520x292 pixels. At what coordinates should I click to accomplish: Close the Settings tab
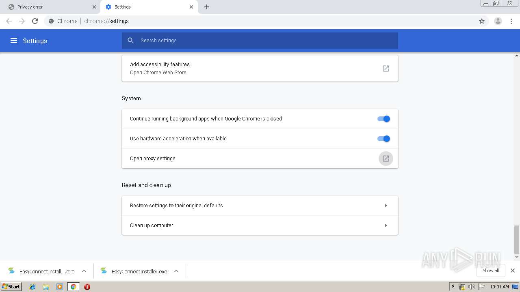click(191, 7)
